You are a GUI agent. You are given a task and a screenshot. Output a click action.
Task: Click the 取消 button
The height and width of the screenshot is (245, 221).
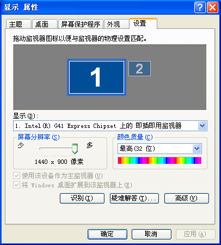tap(151, 234)
